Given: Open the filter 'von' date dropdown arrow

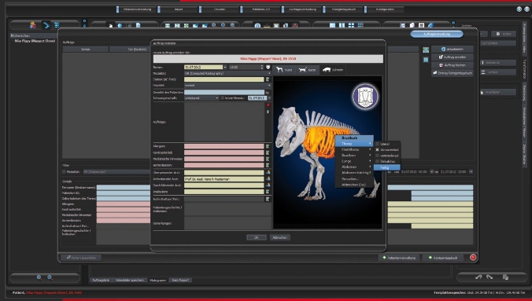Looking at the screenshot, I should (x=432, y=172).
